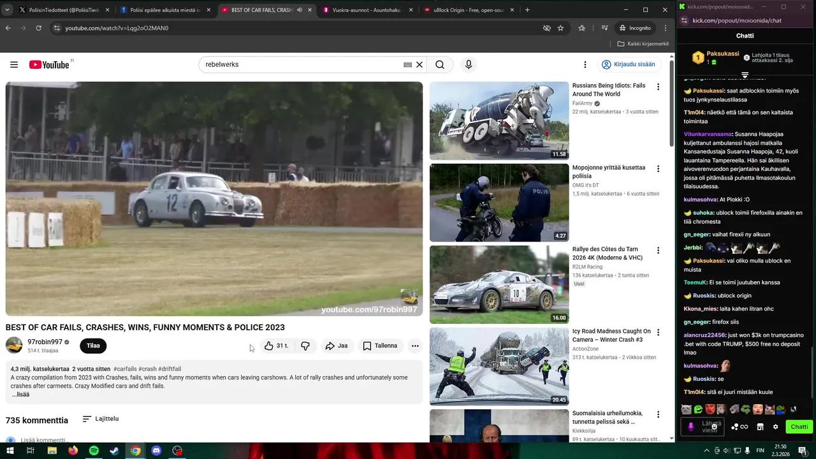
Task: Save the video with Tallenna
Action: click(380, 346)
